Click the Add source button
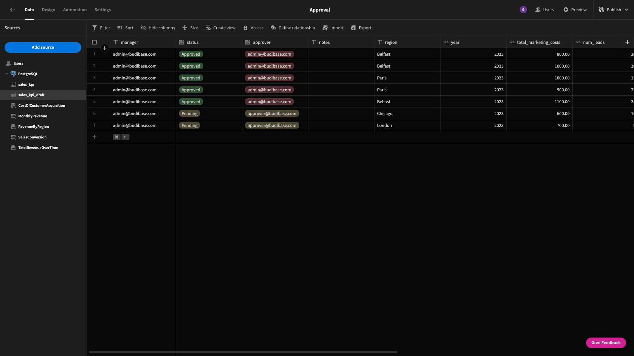The height and width of the screenshot is (356, 634). pos(43,47)
